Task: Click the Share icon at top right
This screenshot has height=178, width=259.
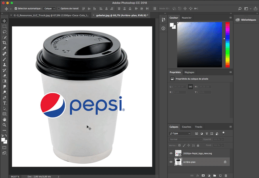Action: (x=255, y=9)
